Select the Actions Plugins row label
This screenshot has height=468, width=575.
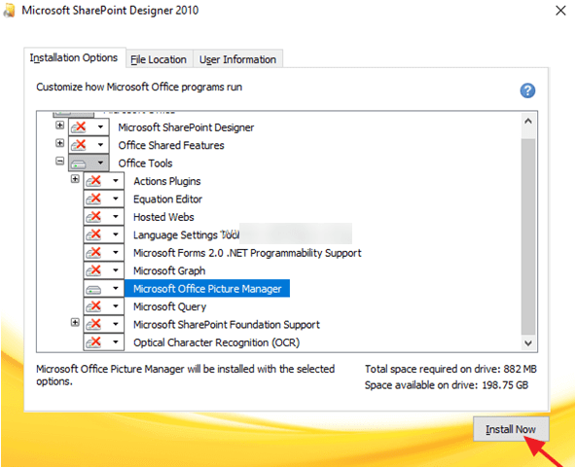point(166,181)
